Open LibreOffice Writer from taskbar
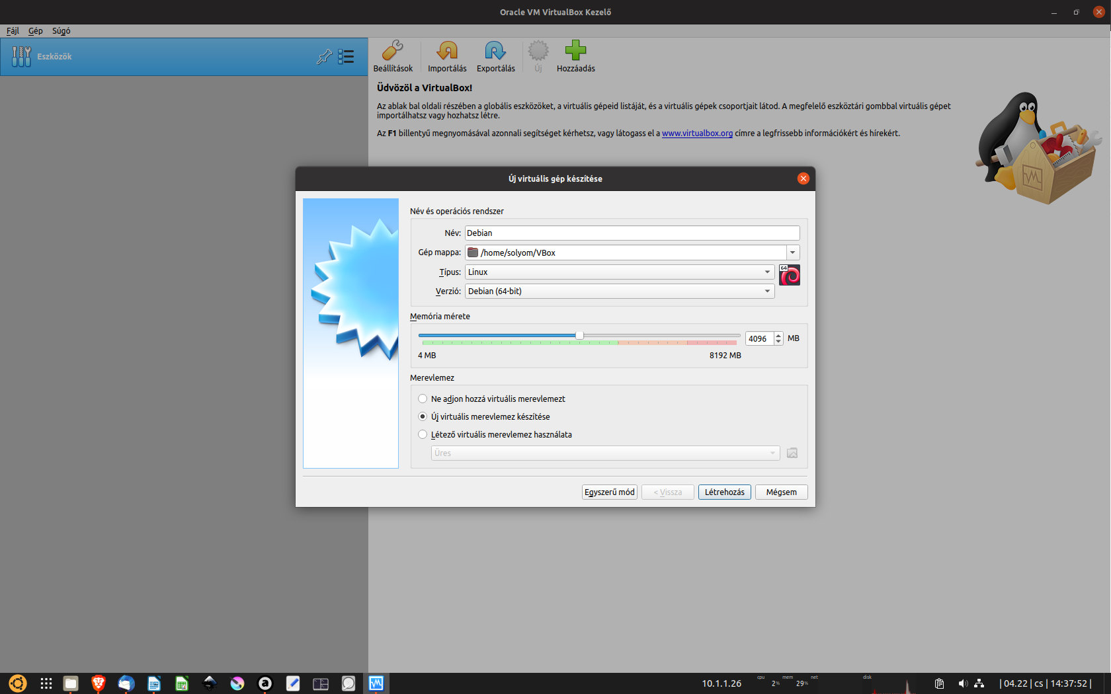Screen dimensions: 1111x694 [x=154, y=683]
